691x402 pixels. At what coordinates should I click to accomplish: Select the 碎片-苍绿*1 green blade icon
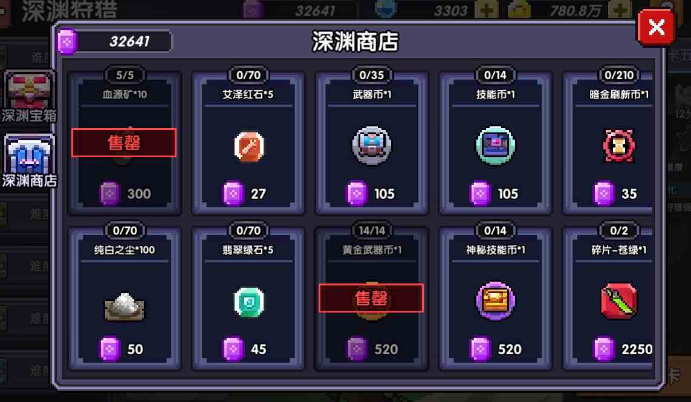point(618,301)
